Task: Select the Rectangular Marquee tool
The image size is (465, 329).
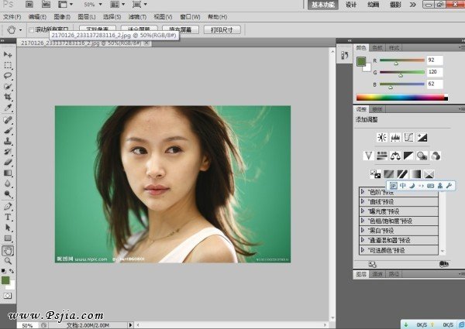Action: (x=8, y=65)
